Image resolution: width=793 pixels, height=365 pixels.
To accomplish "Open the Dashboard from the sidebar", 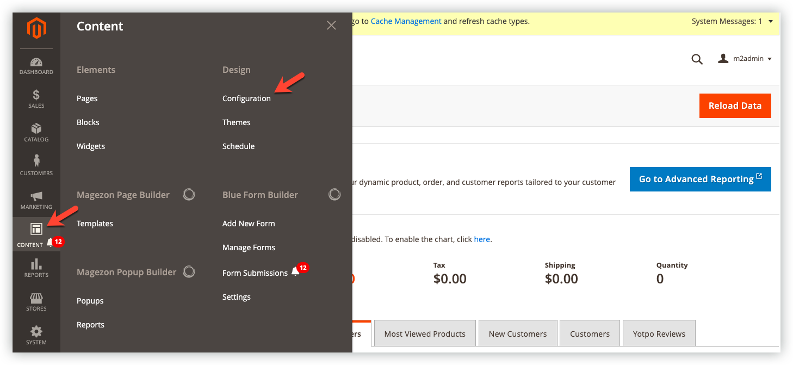I will 36,65.
